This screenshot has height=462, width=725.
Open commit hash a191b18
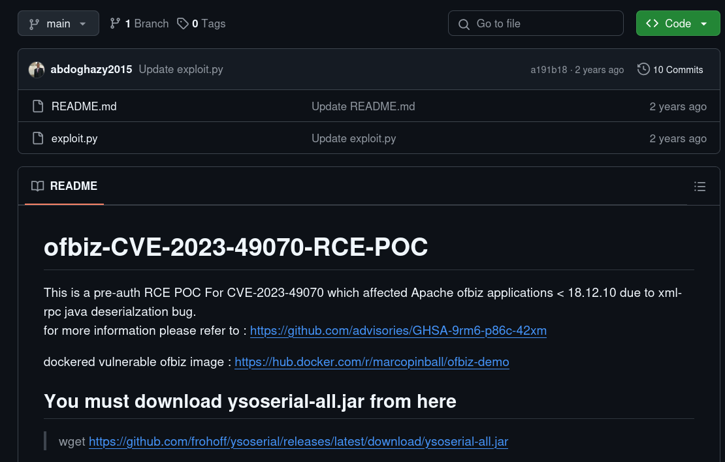pyautogui.click(x=549, y=70)
